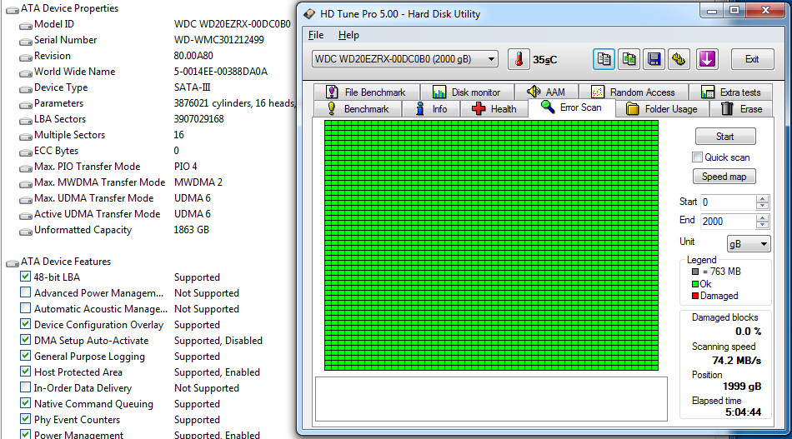Viewport: 792px width, 439px height.
Task: Open the Help menu
Action: (348, 35)
